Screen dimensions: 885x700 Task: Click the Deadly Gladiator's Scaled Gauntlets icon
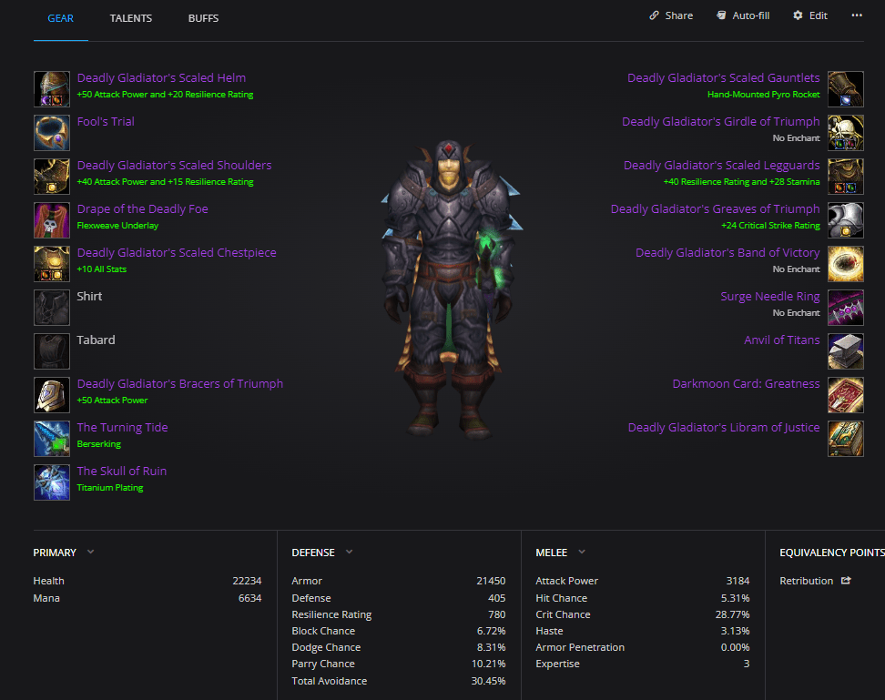(x=846, y=89)
